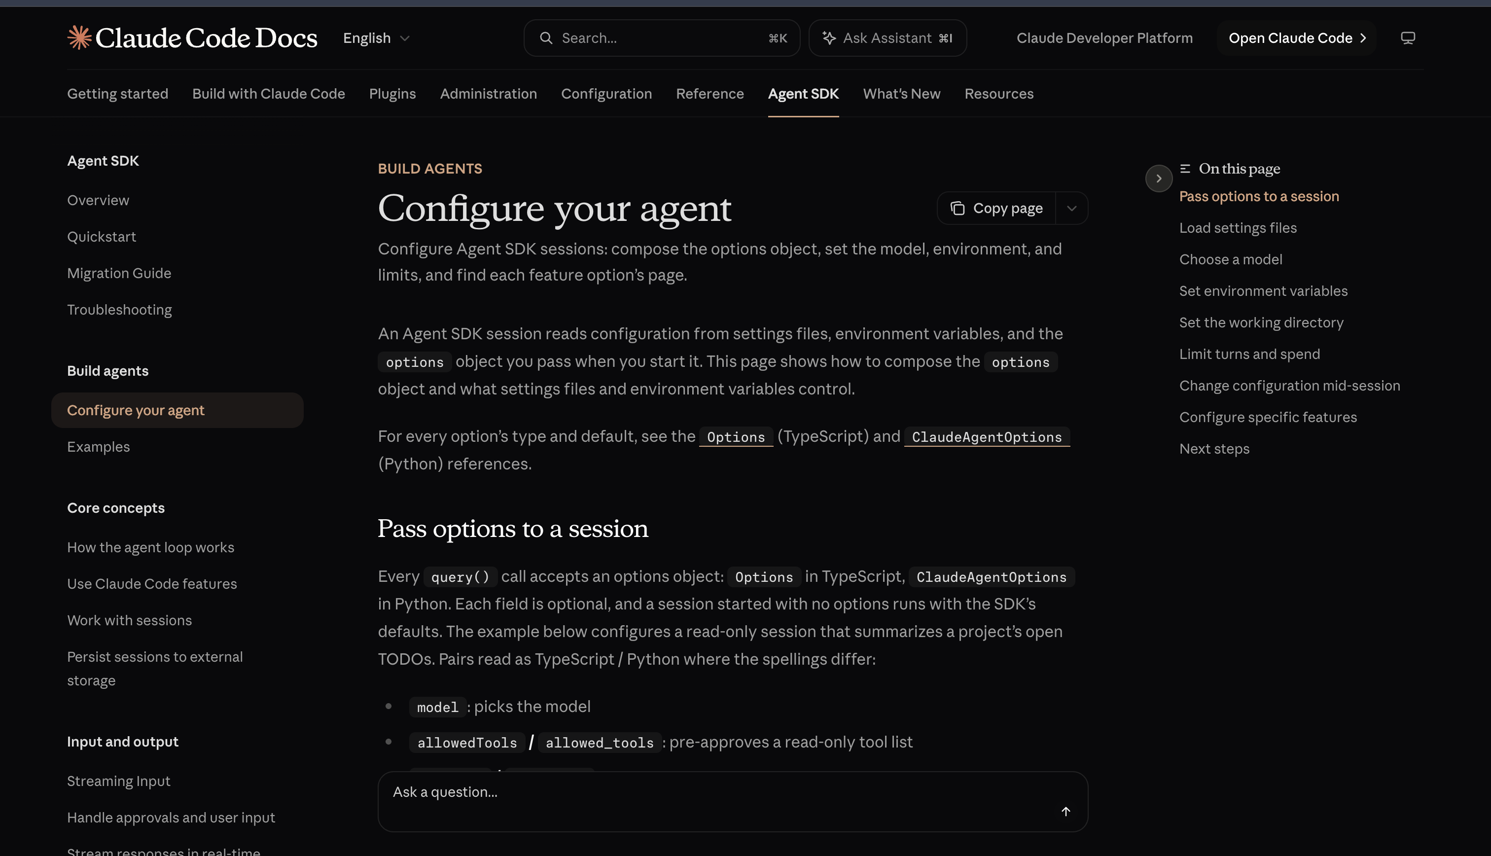Open the What's New tab
This screenshot has width=1491, height=856.
(901, 94)
